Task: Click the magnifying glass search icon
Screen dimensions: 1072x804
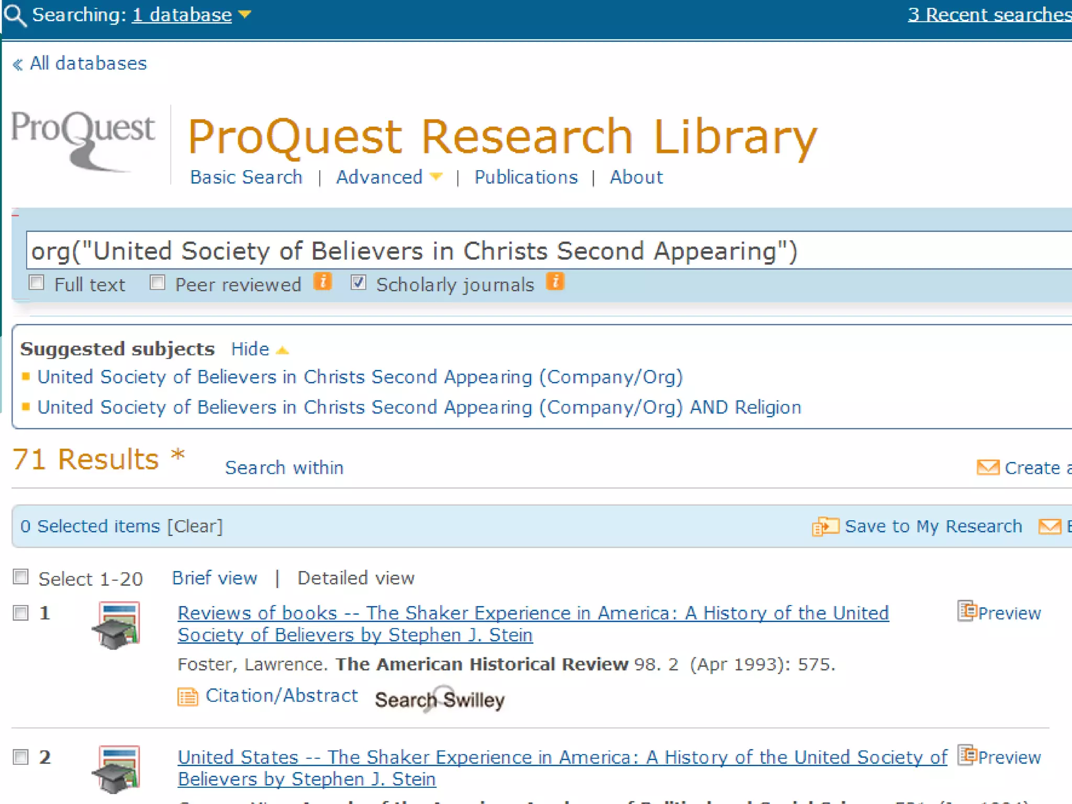Action: 15,15
